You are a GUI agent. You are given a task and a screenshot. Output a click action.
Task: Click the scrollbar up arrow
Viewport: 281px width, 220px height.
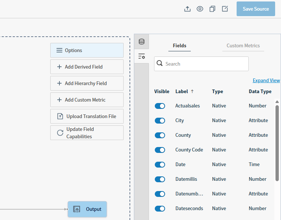277,102
